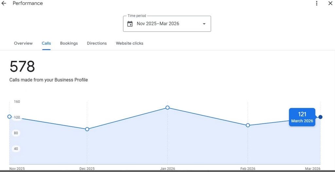
Task: Click the 121 March 2026 tooltip
Action: tap(302, 117)
